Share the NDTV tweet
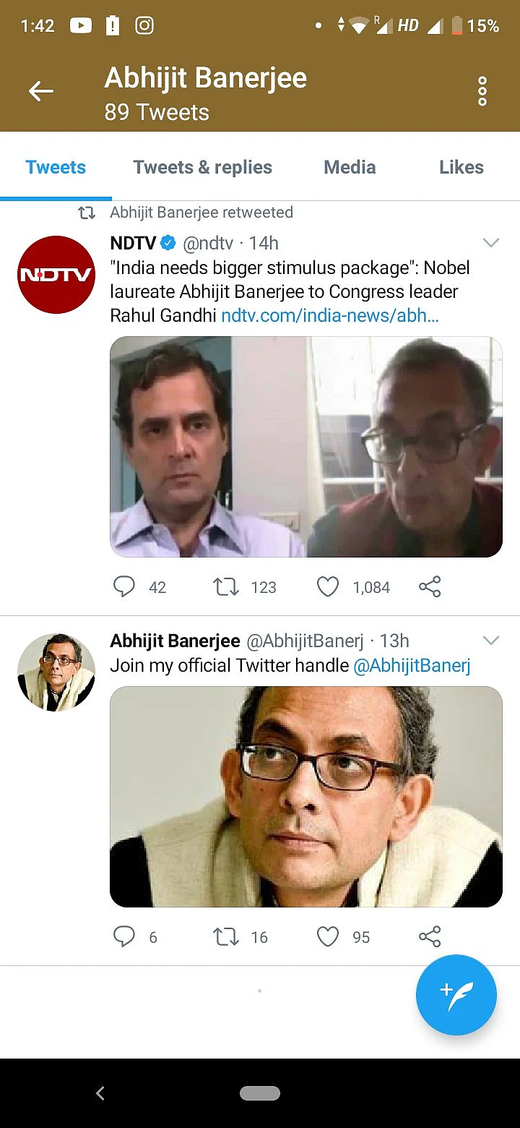520x1128 pixels. 430,586
